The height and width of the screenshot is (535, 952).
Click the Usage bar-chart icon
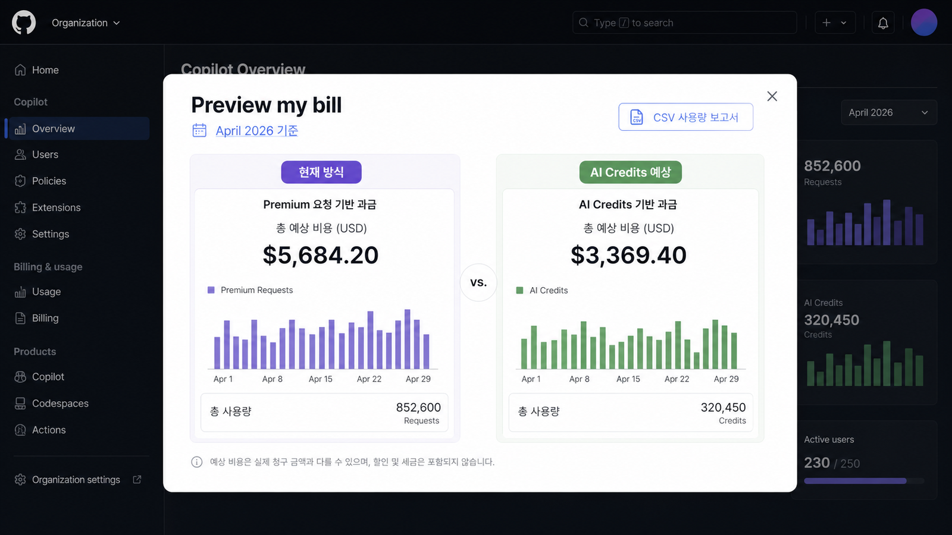pyautogui.click(x=20, y=292)
